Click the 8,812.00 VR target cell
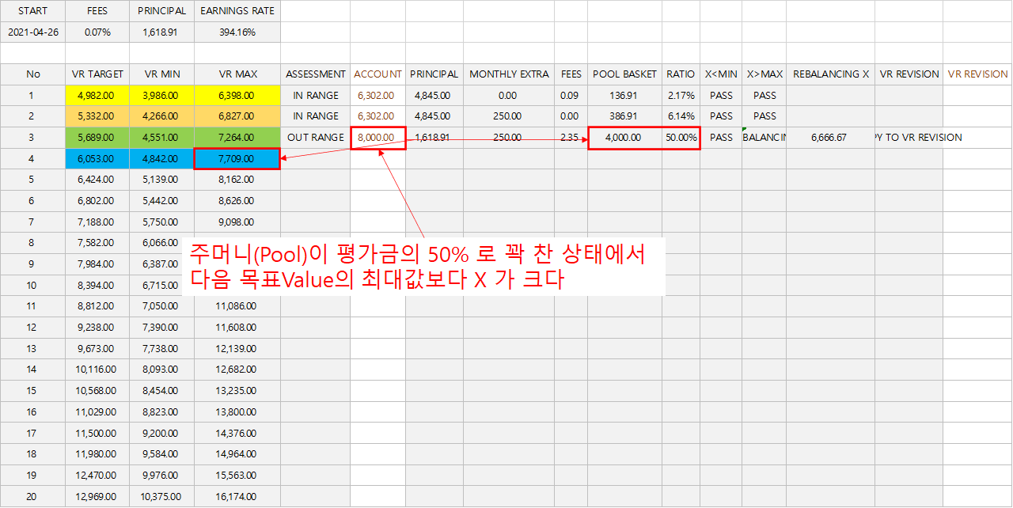The width and height of the screenshot is (1013, 508). pyautogui.click(x=97, y=306)
